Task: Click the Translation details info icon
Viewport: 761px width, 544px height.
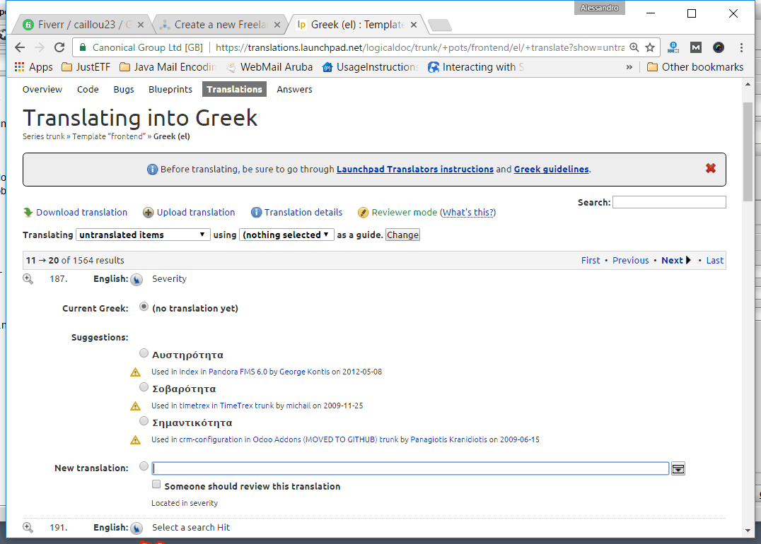Action: click(257, 213)
